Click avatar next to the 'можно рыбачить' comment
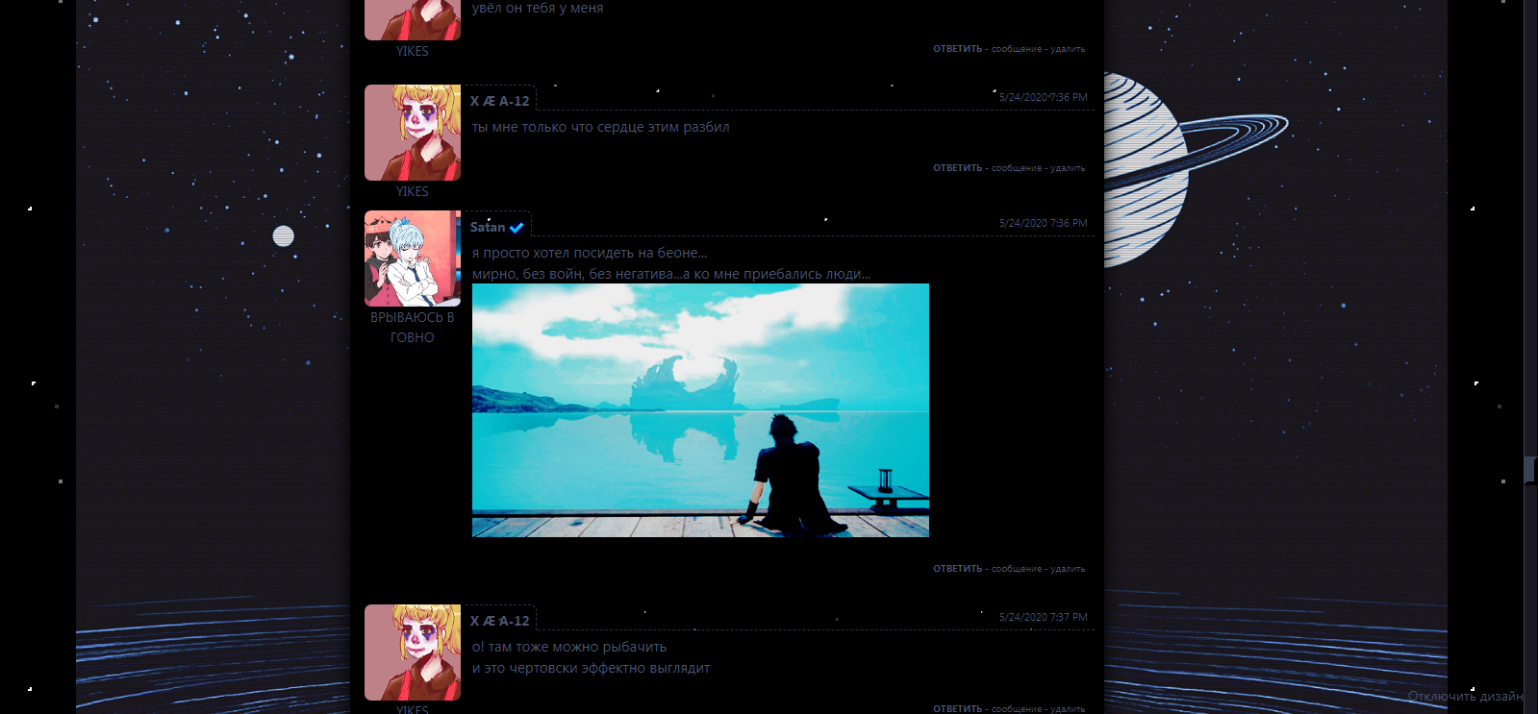The image size is (1538, 714). tap(412, 652)
